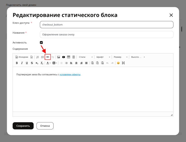Click the redo arrow

point(112,63)
